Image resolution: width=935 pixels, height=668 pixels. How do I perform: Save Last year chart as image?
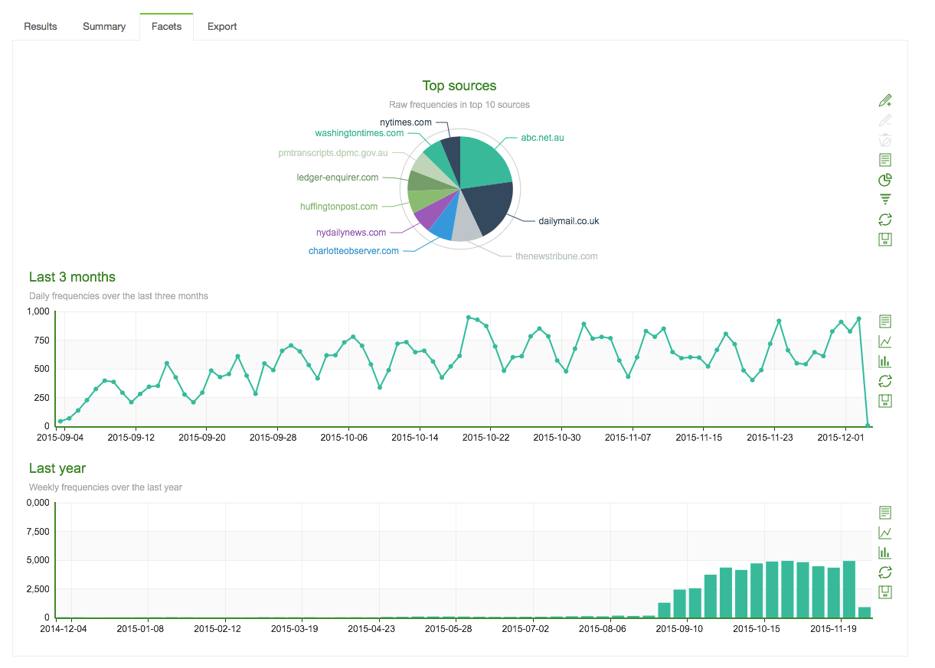[x=885, y=592]
